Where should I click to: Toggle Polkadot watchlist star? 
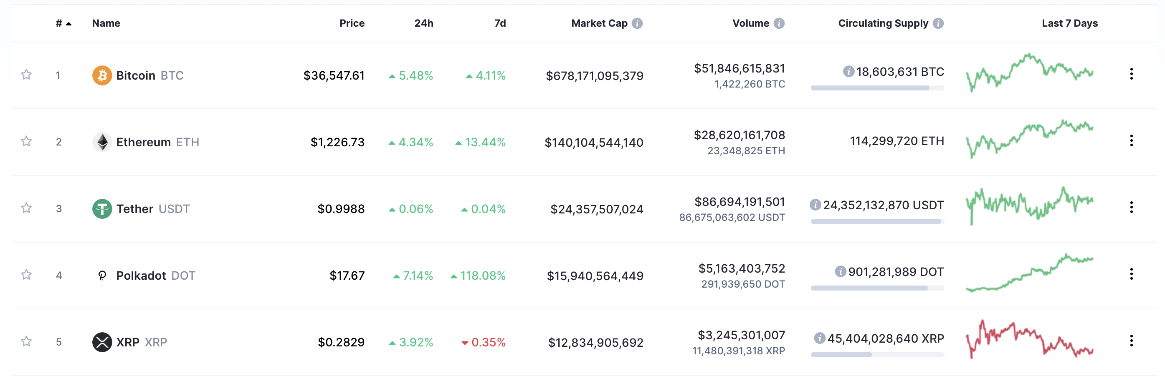pyautogui.click(x=26, y=274)
